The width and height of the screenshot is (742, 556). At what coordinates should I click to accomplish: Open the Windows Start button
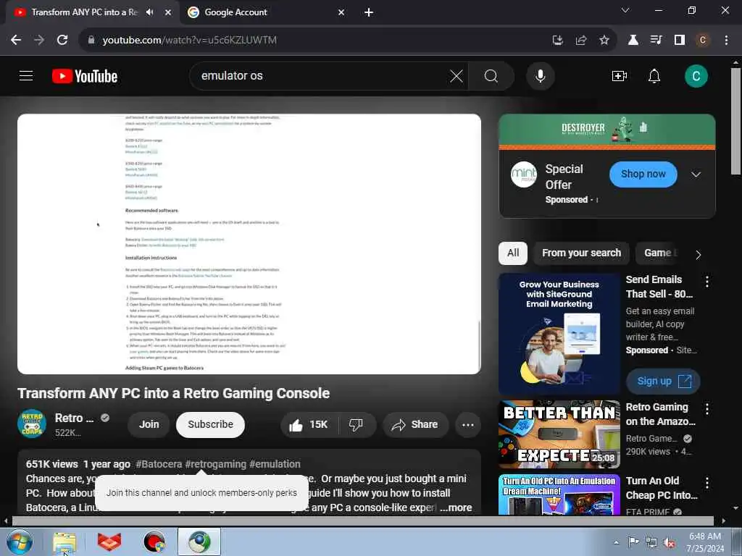click(x=20, y=542)
